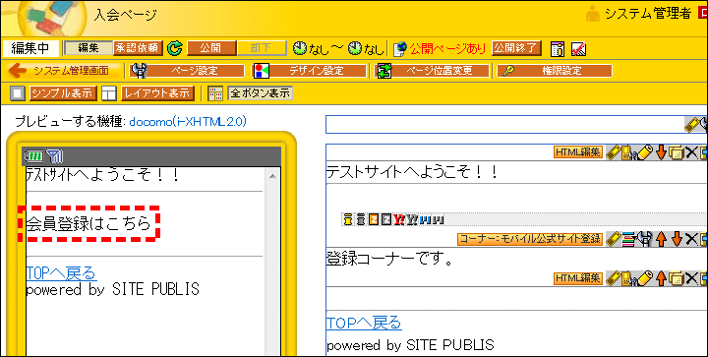Click phone preview scrollbar up arrow

pyautogui.click(x=272, y=176)
